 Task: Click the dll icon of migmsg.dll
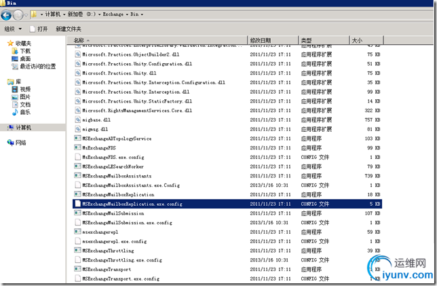click(x=78, y=129)
